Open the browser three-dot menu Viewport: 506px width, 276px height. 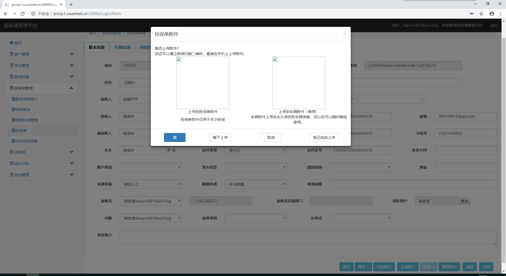coord(500,14)
